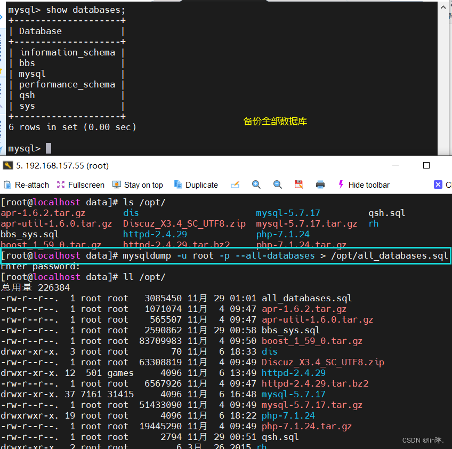This screenshot has width=452, height=449.
Task: Click 'httpd-2.4.29.tar.bz2' in ll listing
Action: pyautogui.click(x=315, y=383)
